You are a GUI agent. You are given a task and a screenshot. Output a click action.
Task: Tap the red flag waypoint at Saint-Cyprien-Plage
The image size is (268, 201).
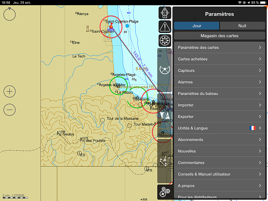coord(111,25)
